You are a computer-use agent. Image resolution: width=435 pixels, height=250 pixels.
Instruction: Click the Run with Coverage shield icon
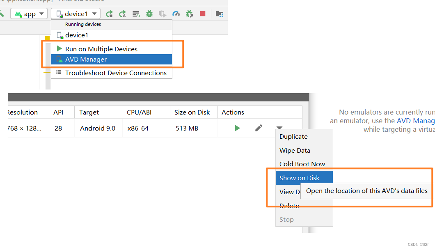click(x=162, y=14)
